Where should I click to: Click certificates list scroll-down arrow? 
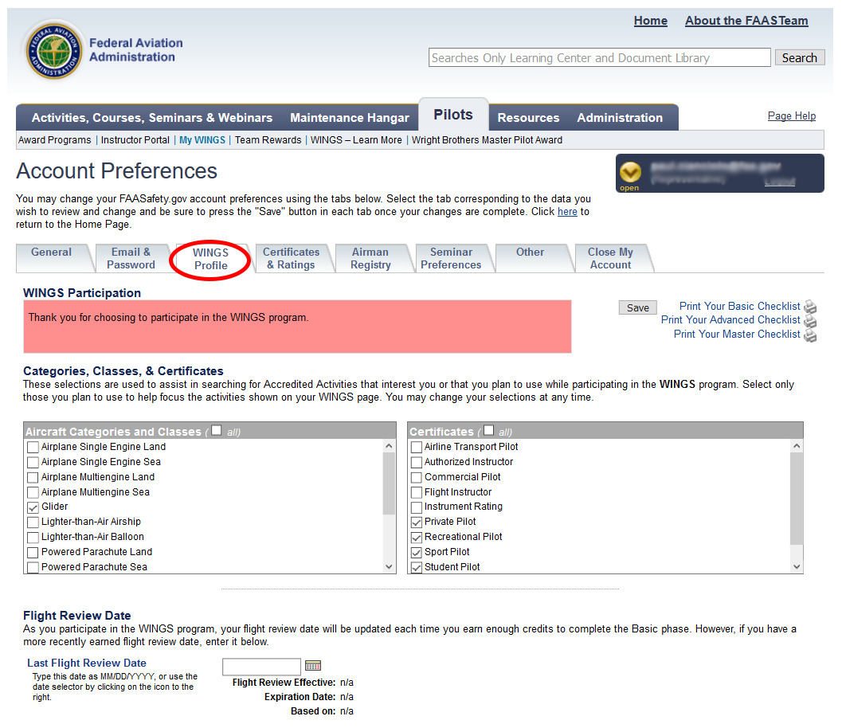(x=797, y=567)
